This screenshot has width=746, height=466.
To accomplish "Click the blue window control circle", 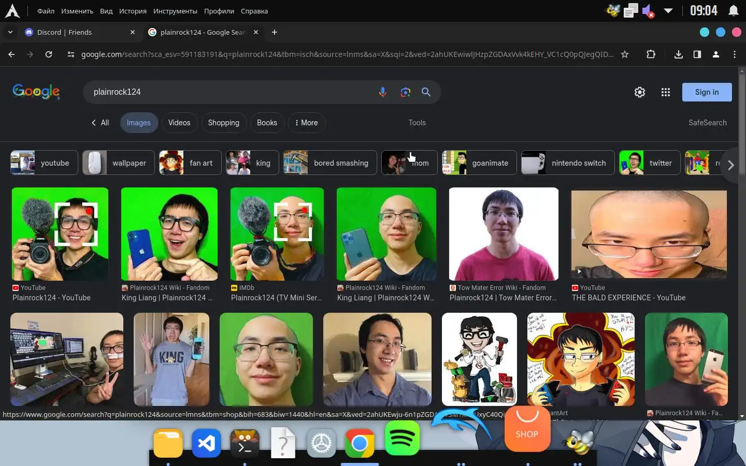I will (720, 32).
